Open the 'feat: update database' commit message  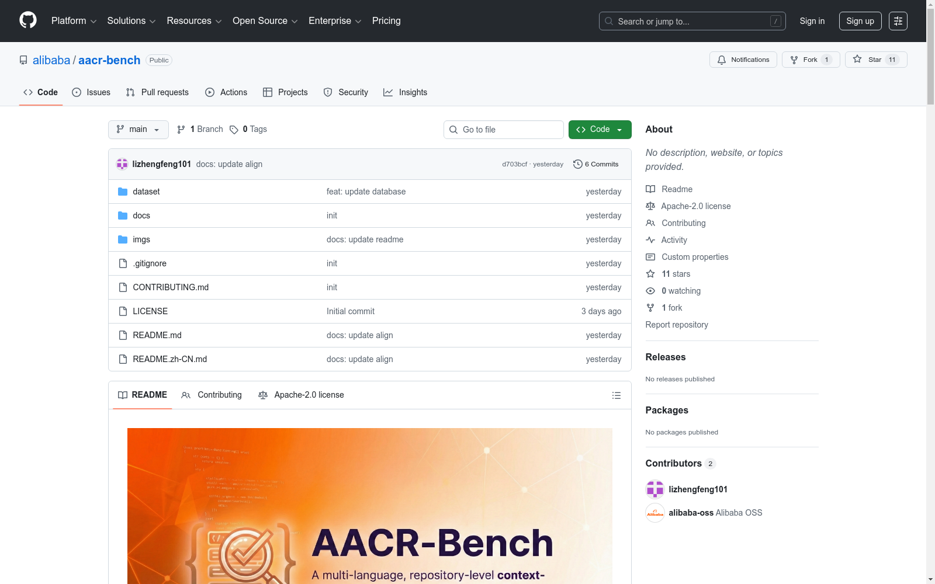click(x=366, y=192)
